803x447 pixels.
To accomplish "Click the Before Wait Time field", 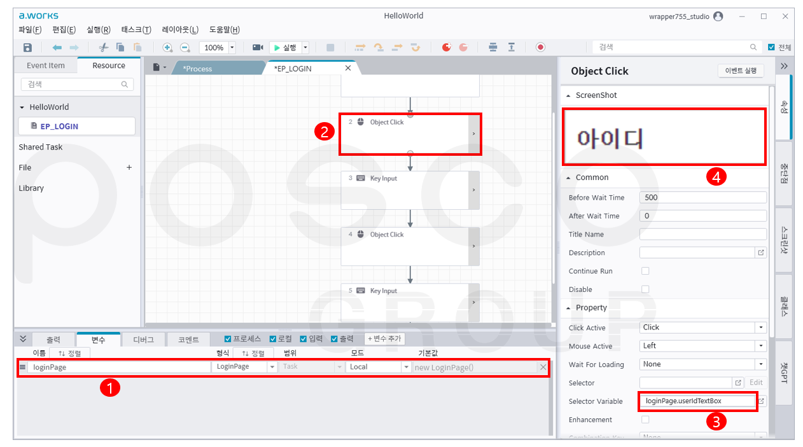I will point(702,197).
